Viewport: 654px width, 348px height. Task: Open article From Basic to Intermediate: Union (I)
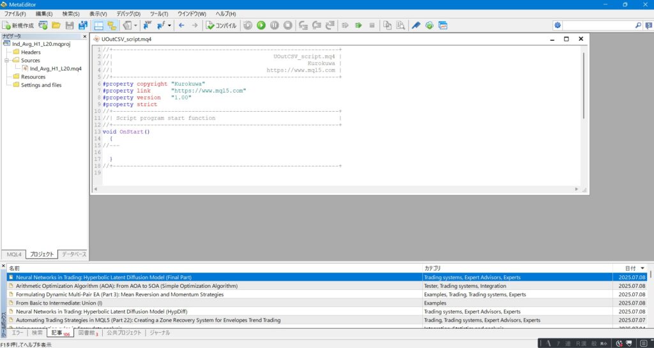click(59, 303)
